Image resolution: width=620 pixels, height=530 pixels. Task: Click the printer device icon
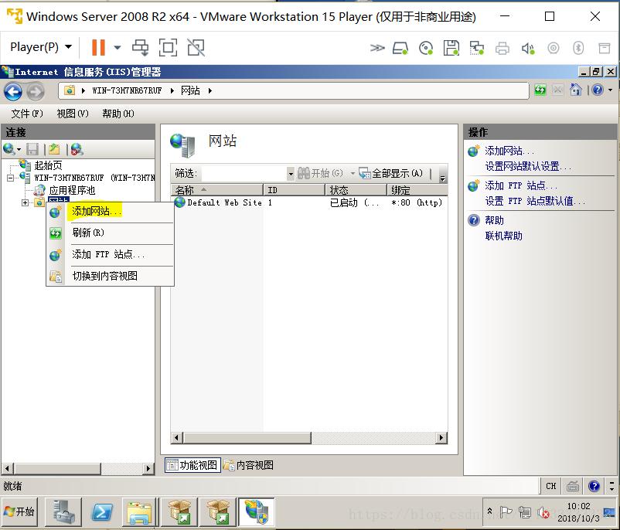coord(502,48)
